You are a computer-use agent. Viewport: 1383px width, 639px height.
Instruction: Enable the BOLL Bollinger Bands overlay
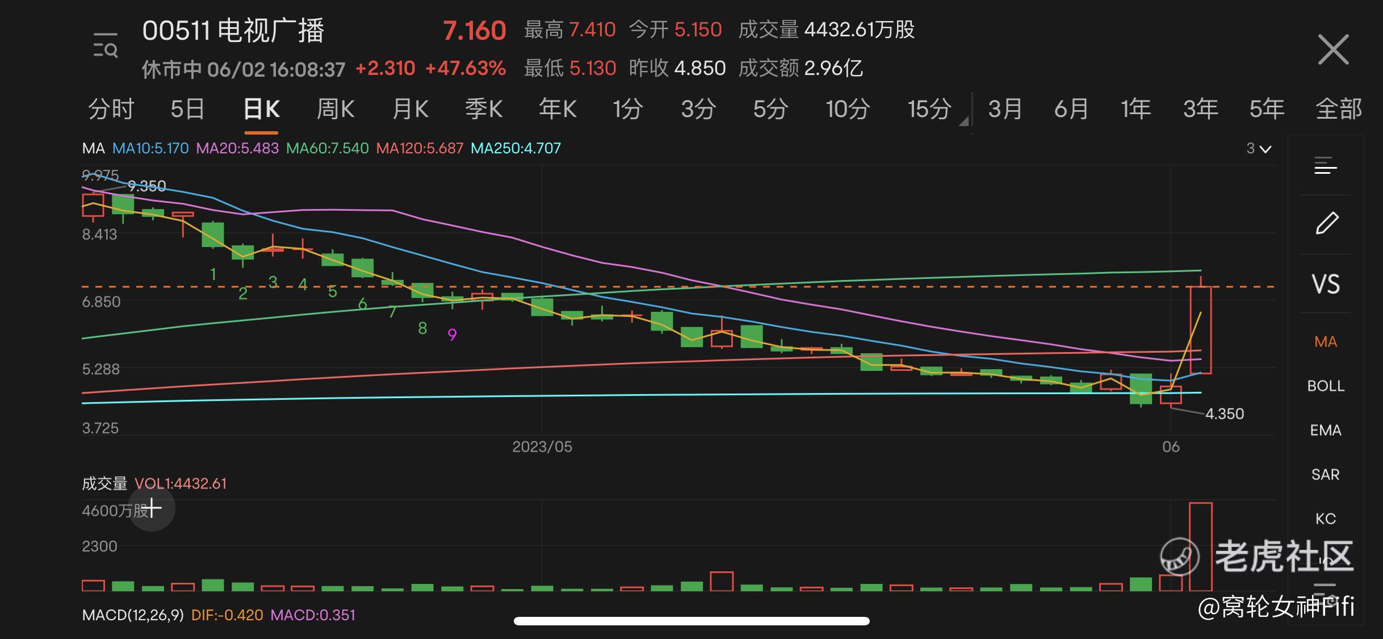tap(1326, 386)
